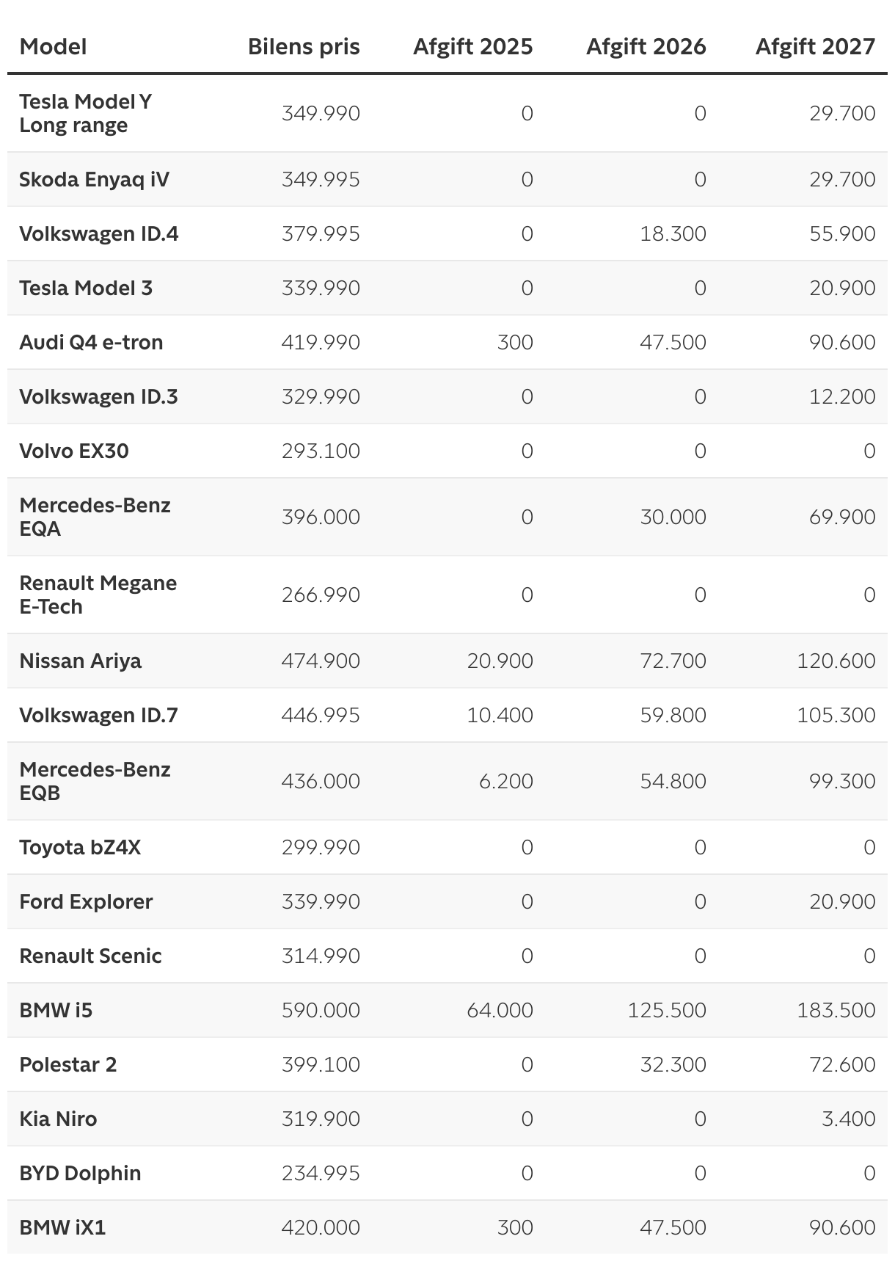The height and width of the screenshot is (1261, 895).
Task: Click the Ford Explorer model name
Action: 86,902
